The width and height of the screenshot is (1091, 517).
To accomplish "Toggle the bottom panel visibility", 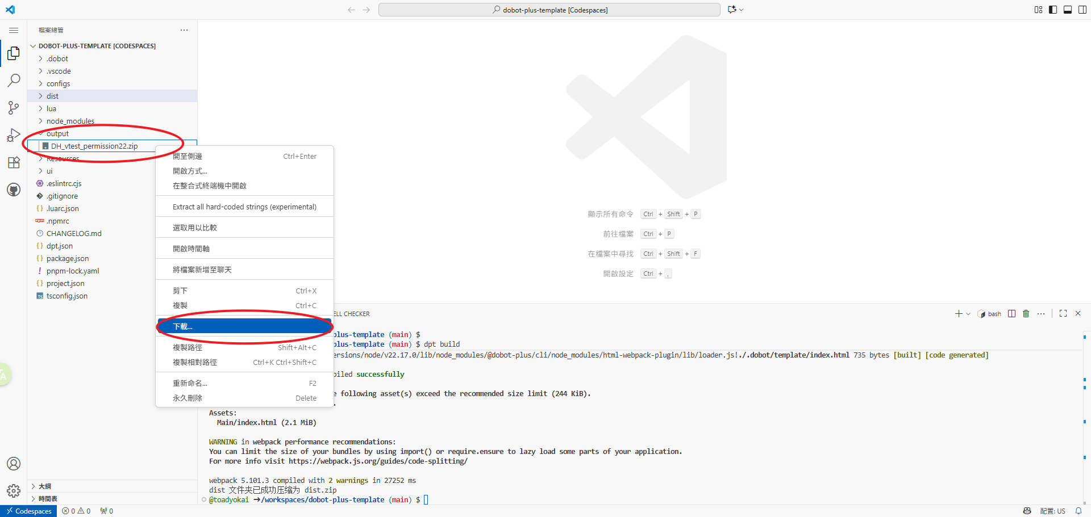I will pos(1068,10).
